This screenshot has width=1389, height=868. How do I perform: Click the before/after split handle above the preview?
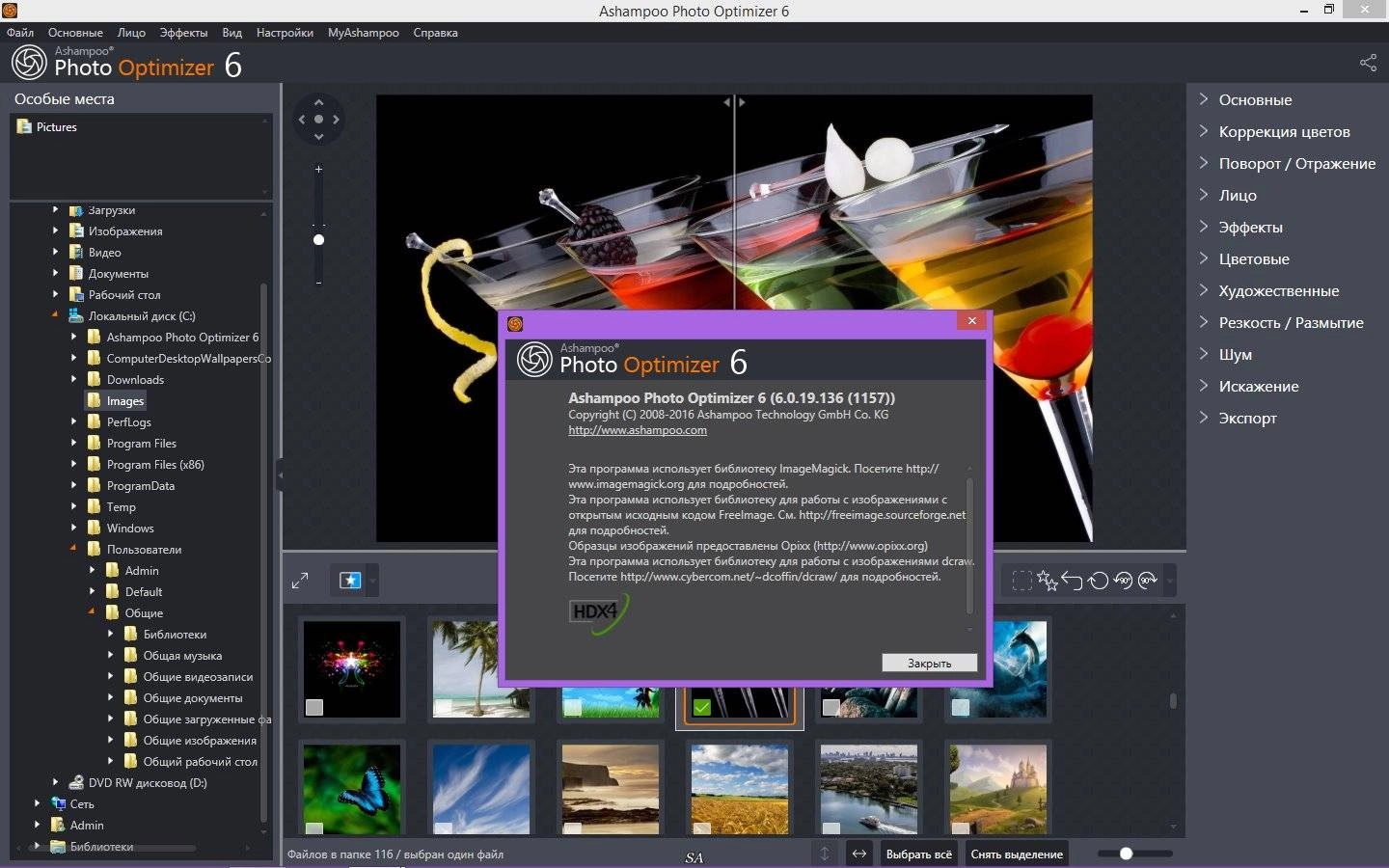pos(735,101)
